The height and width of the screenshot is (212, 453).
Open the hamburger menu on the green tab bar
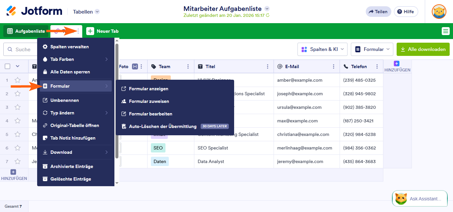click(445, 31)
